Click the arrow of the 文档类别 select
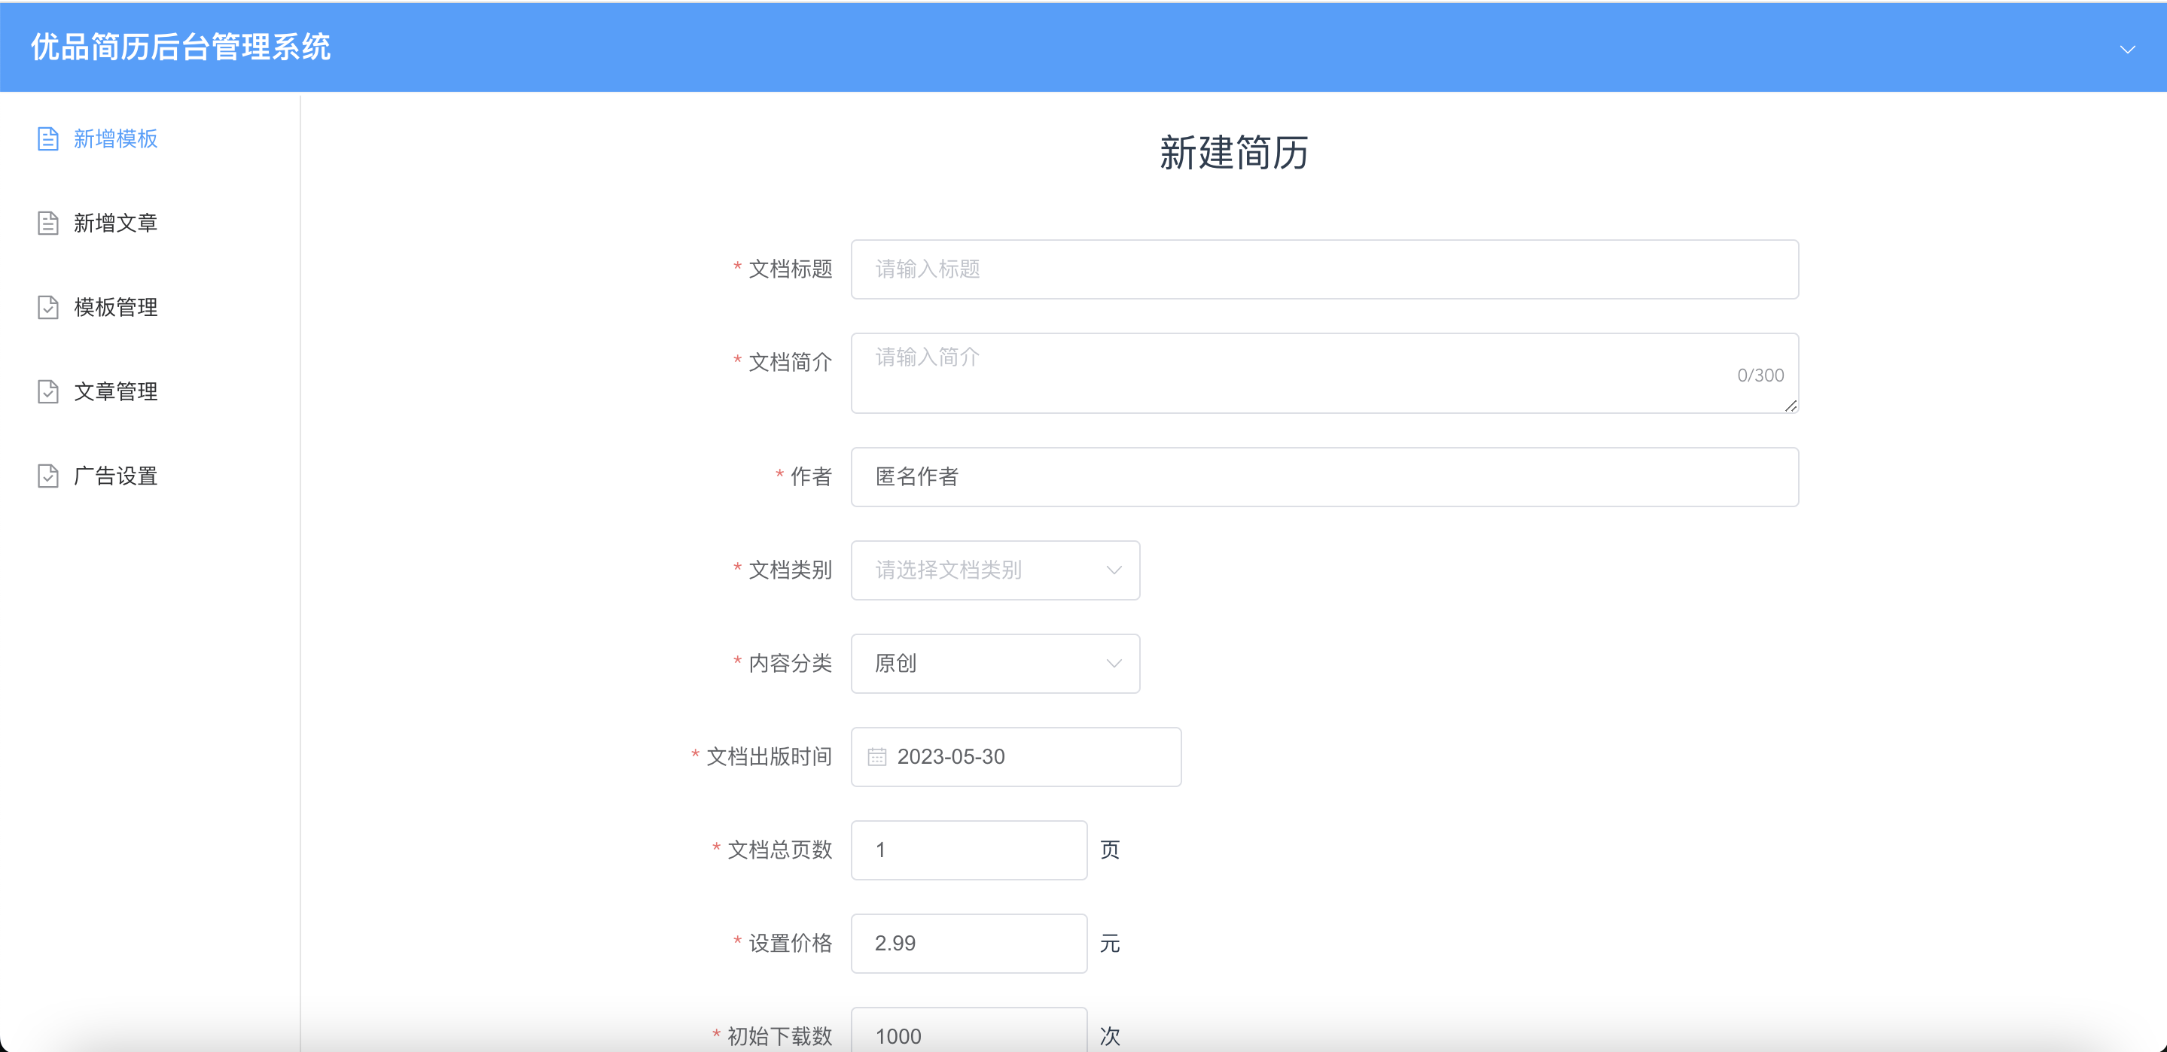 point(1114,570)
